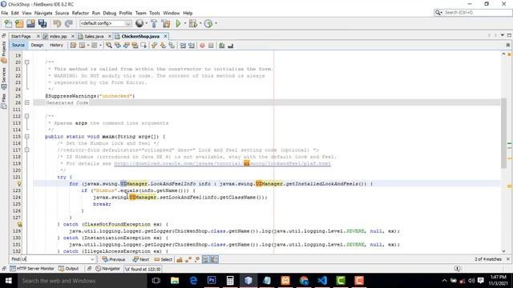The height and width of the screenshot is (288, 513).
Task: Open the Output panel
Action: (69, 269)
